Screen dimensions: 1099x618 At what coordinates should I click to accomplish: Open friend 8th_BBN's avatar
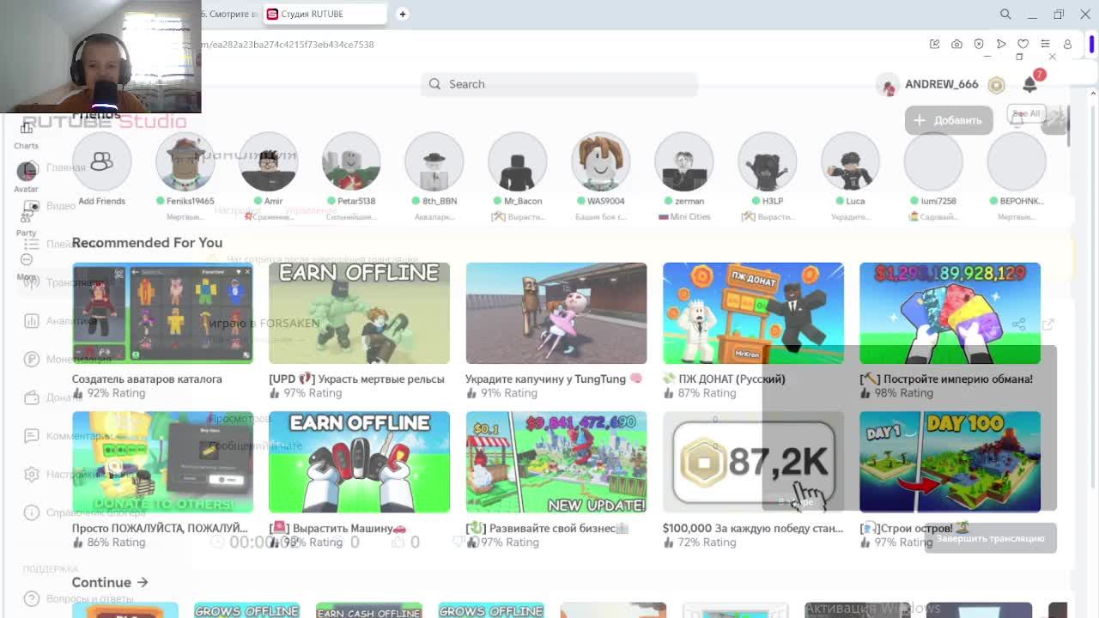pyautogui.click(x=434, y=161)
